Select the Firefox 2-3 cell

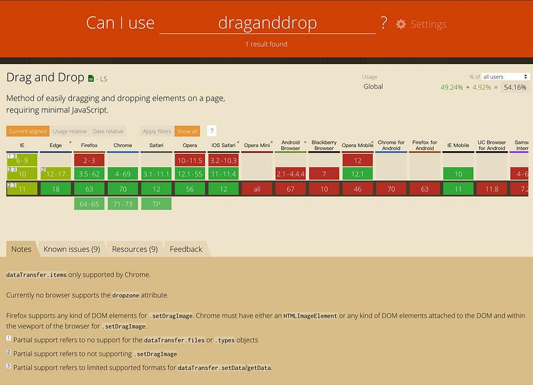point(89,160)
